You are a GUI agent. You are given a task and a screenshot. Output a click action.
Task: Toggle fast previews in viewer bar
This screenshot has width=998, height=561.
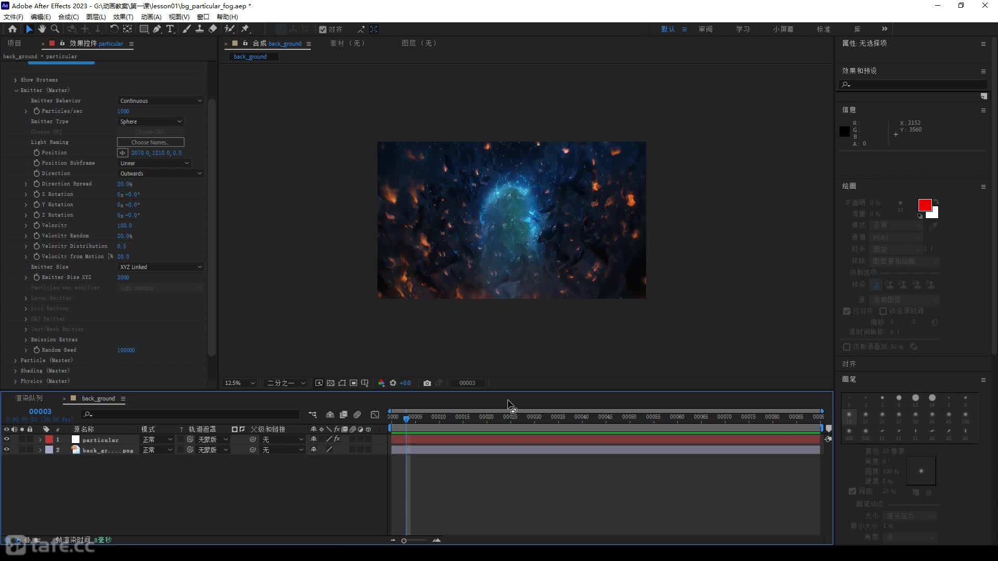pos(319,383)
